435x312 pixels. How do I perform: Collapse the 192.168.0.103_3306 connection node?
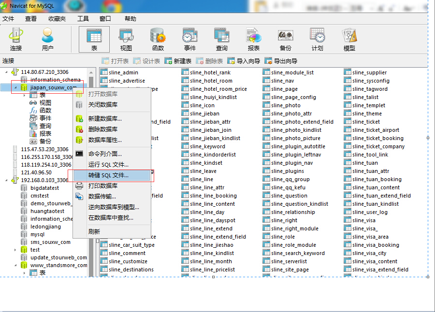pos(7,180)
